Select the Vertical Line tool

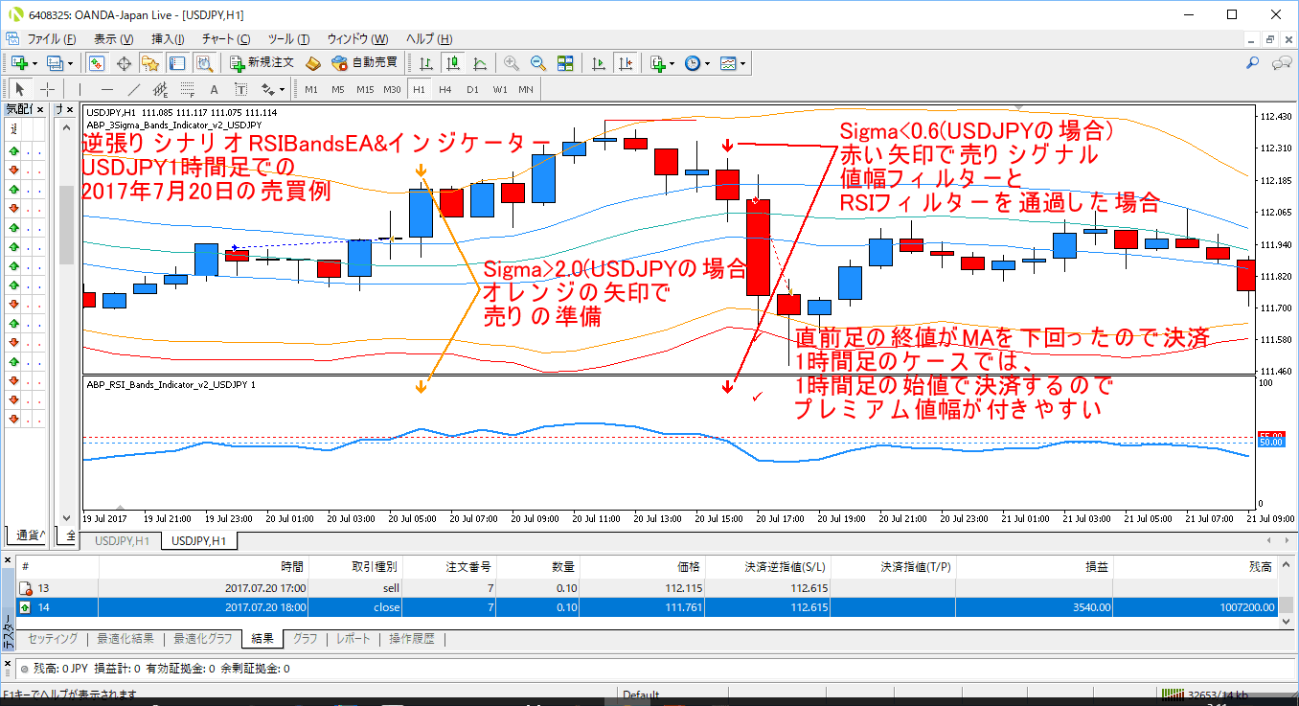click(80, 89)
